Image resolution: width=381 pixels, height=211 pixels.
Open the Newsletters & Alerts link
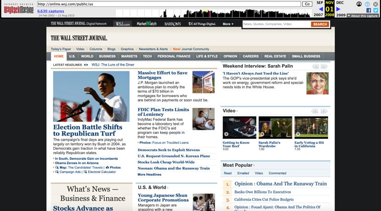point(153,49)
